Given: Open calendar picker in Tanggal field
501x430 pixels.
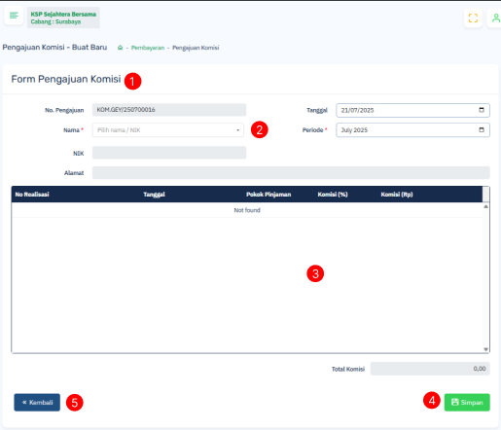Looking at the screenshot, I should pos(482,110).
